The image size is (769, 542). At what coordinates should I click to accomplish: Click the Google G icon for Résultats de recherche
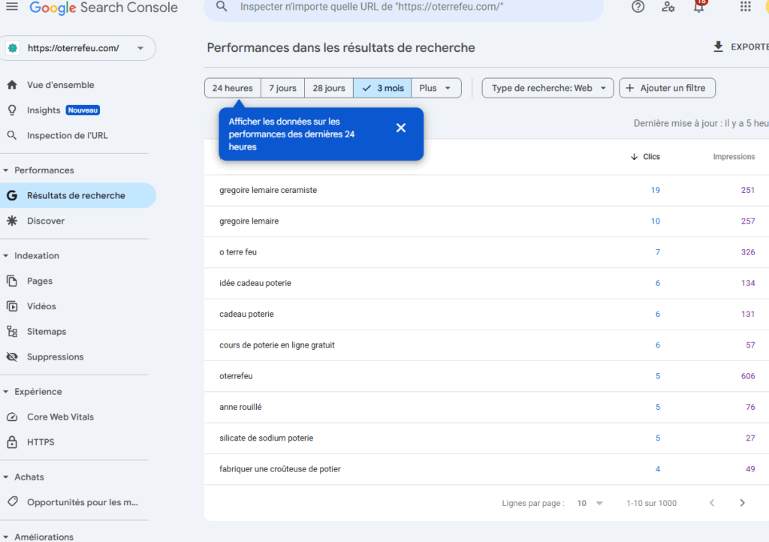12,195
